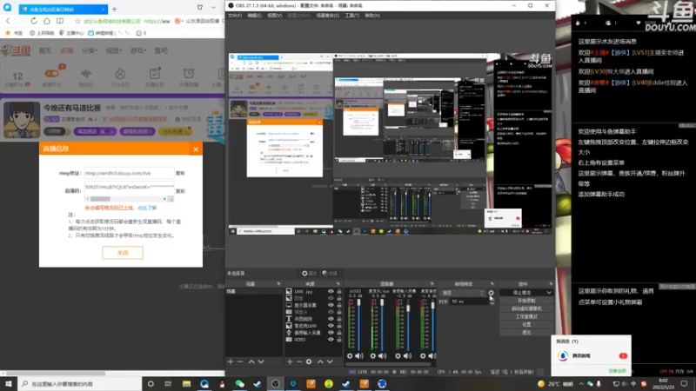Open scene transition properties gear icon

point(491,293)
